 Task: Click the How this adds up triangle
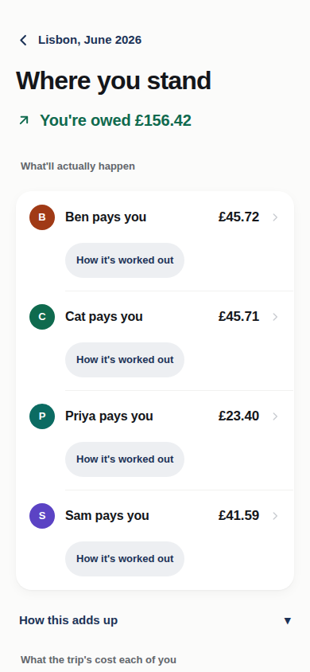(288, 620)
